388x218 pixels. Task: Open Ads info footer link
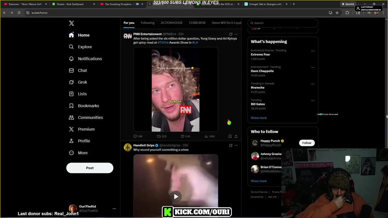pyautogui.click(x=272, y=197)
